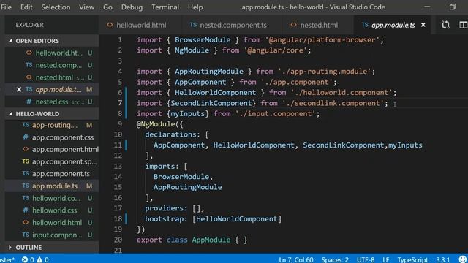Open nested.css in Open Editors
Screen dimensions: 468x263
point(52,102)
